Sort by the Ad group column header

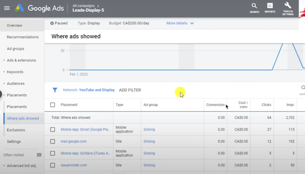pyautogui.click(x=151, y=105)
